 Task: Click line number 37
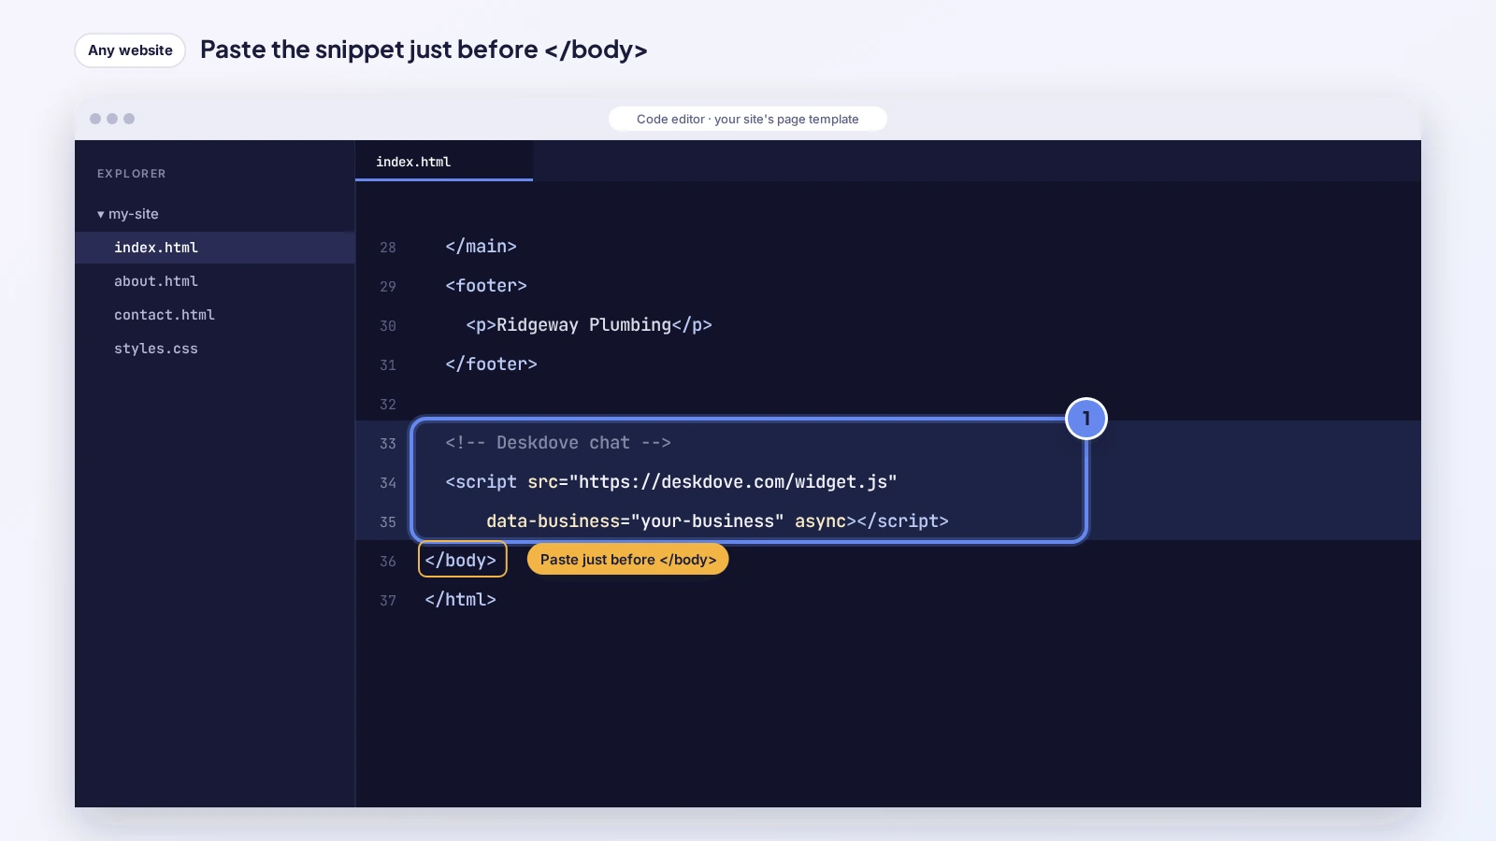[x=388, y=601]
